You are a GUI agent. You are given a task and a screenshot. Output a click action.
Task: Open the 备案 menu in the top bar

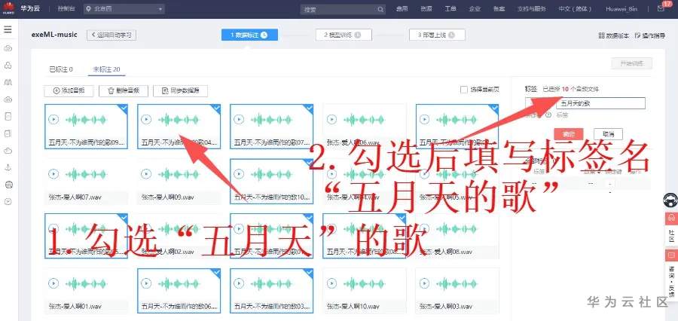tap(499, 9)
